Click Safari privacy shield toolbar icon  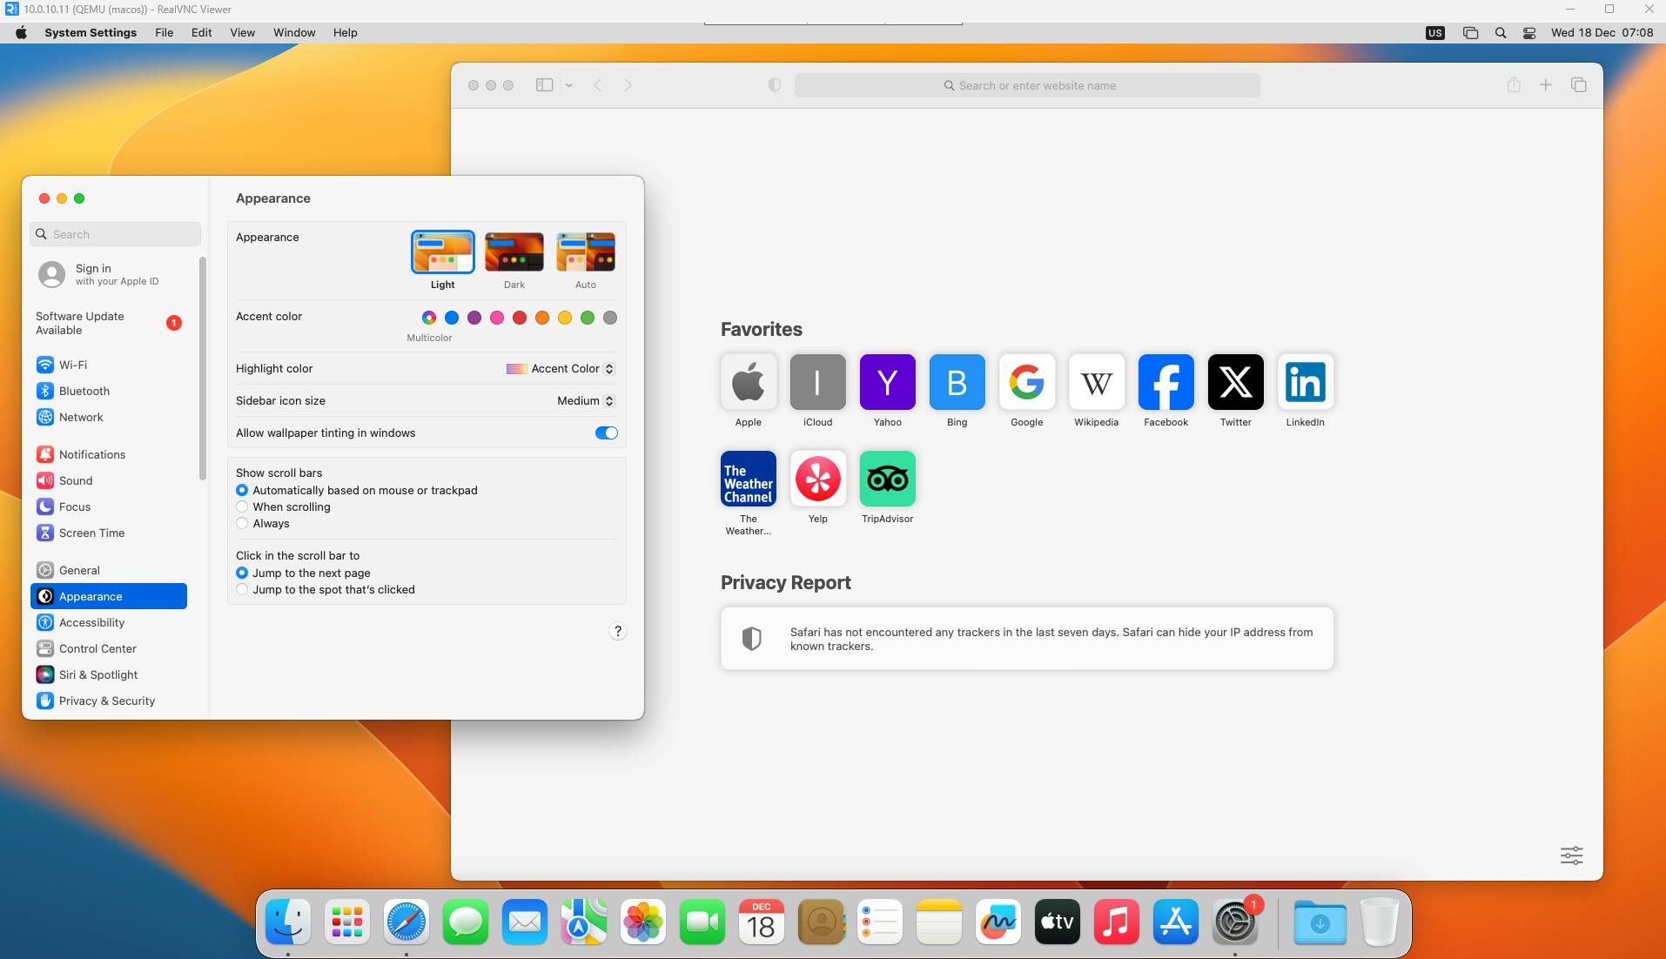pyautogui.click(x=774, y=84)
